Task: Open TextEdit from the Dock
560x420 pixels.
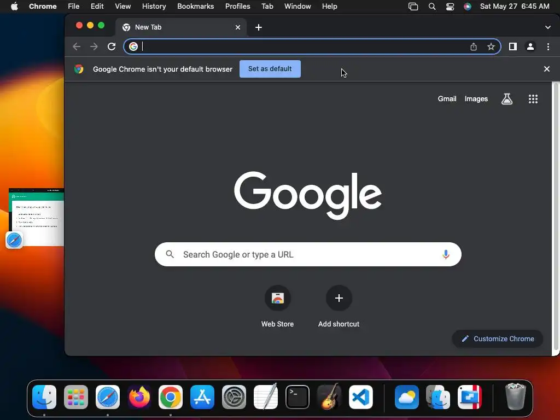Action: tap(266, 397)
